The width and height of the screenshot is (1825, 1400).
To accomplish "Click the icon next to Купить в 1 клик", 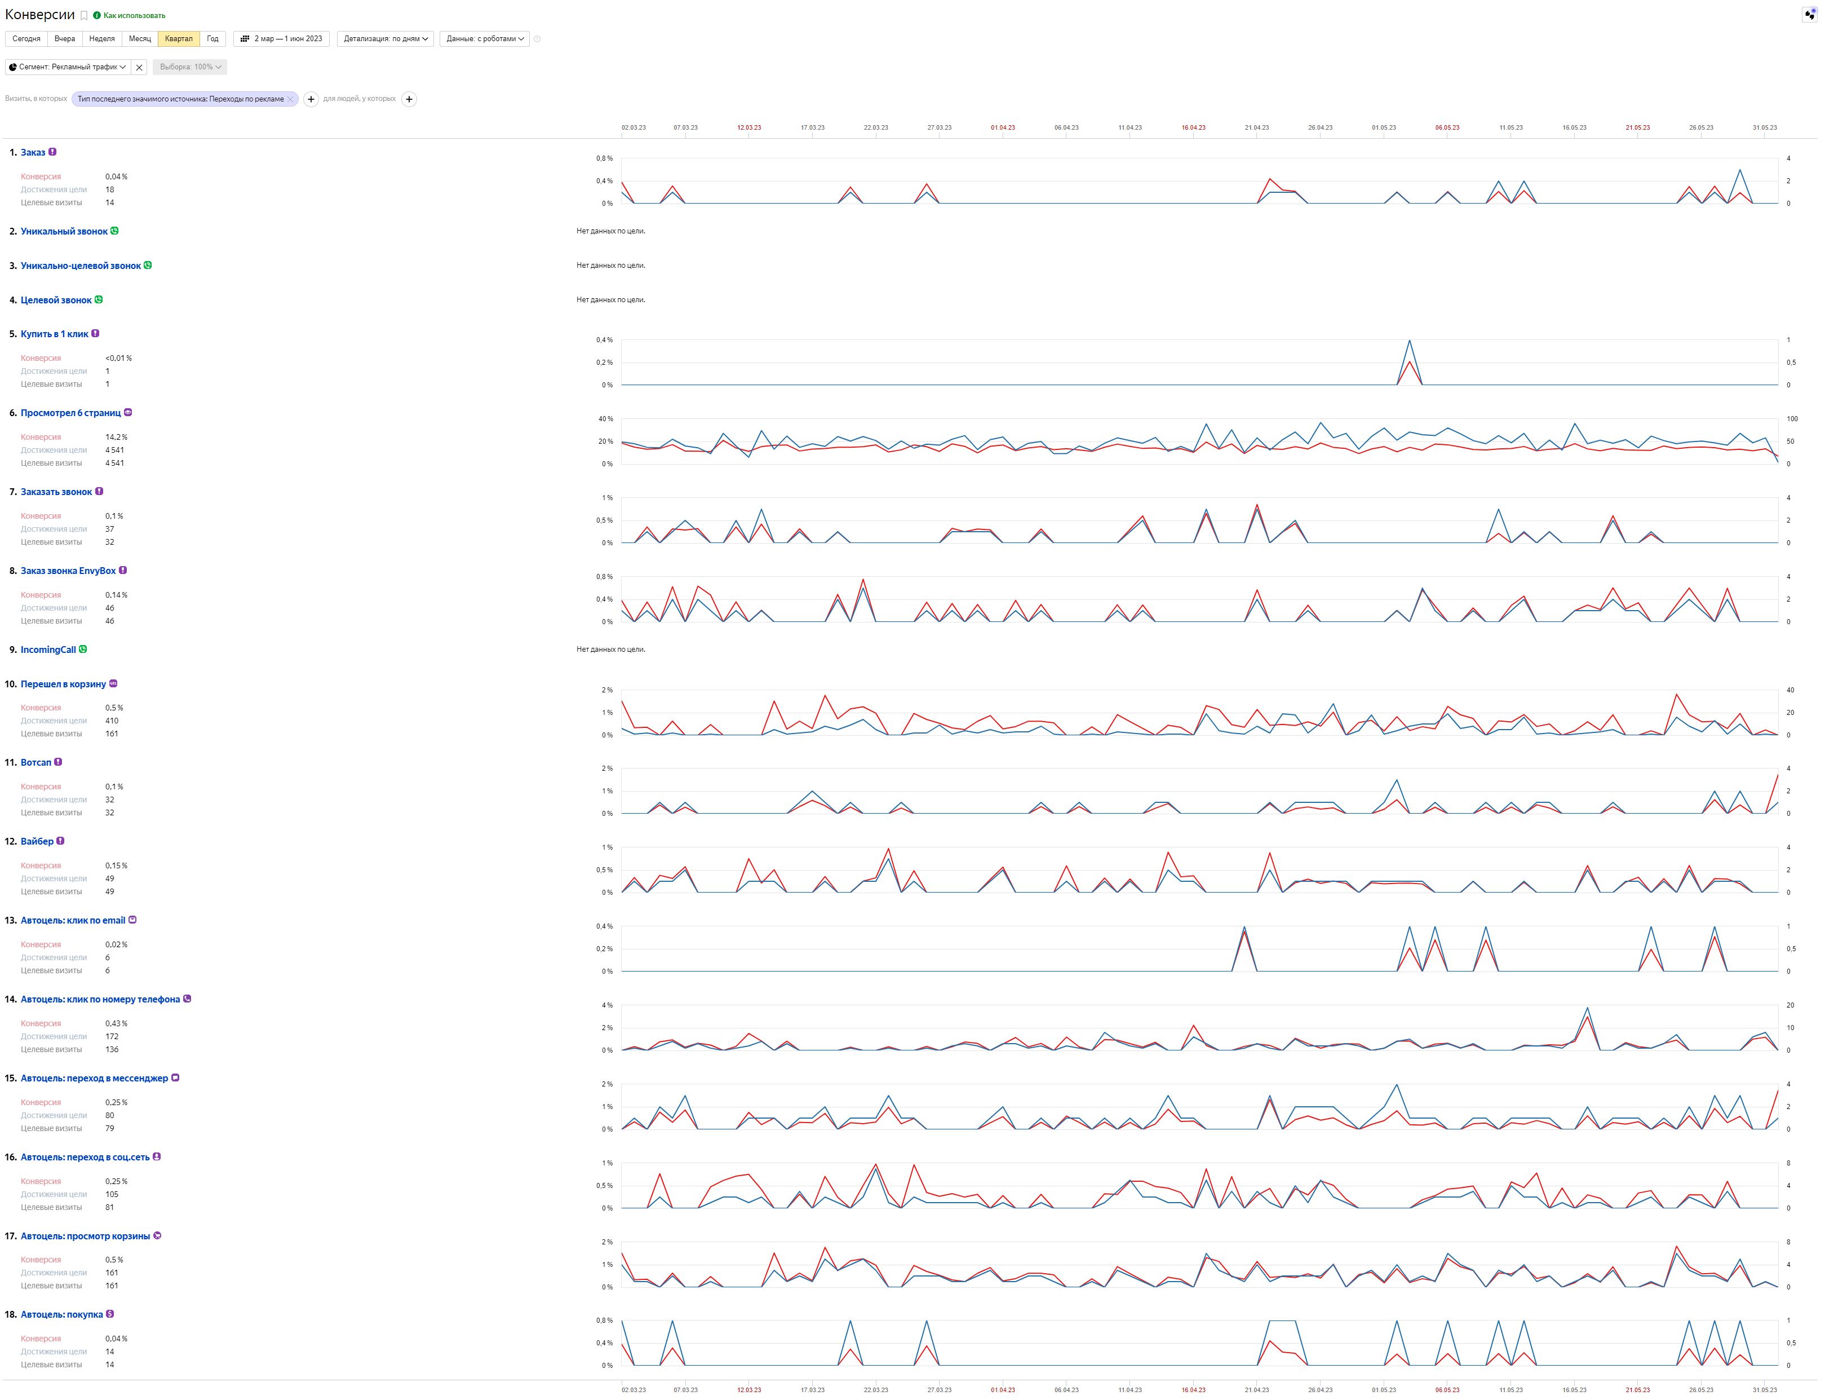I will tap(96, 333).
